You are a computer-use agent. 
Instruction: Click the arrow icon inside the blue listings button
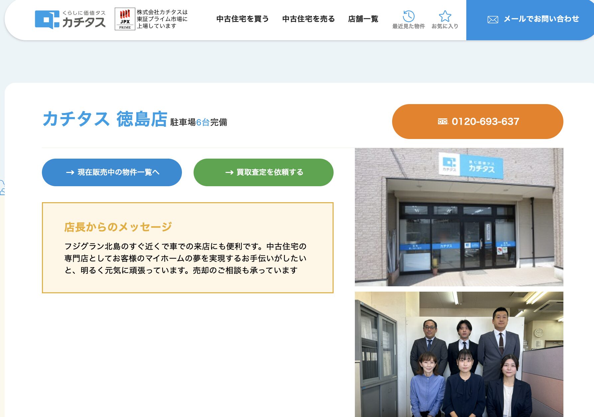[70, 172]
